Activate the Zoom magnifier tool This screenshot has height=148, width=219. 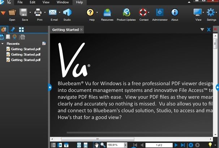[103, 145]
